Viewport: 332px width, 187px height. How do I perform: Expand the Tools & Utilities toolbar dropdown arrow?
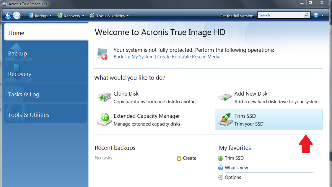click(x=128, y=16)
